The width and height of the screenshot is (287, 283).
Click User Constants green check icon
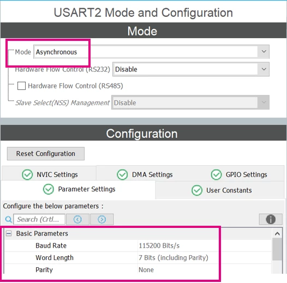coord(197,190)
